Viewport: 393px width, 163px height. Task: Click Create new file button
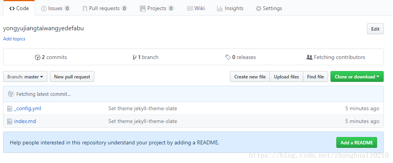point(250,76)
